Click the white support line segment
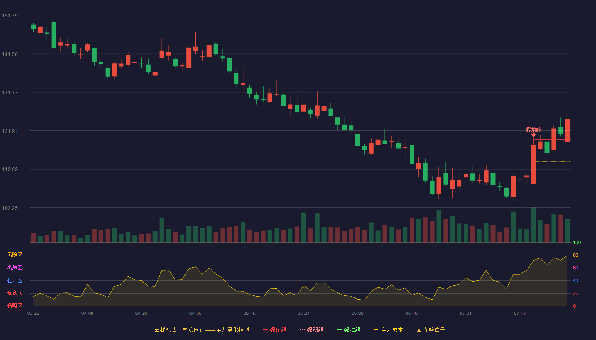The width and height of the screenshot is (596, 340). (x=552, y=184)
